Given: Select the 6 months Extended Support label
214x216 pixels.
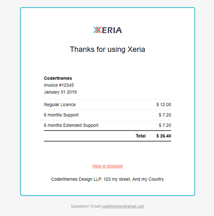Looking at the screenshot, I should tap(71, 125).
